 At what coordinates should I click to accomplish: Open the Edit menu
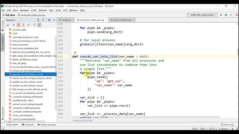pos(9,10)
